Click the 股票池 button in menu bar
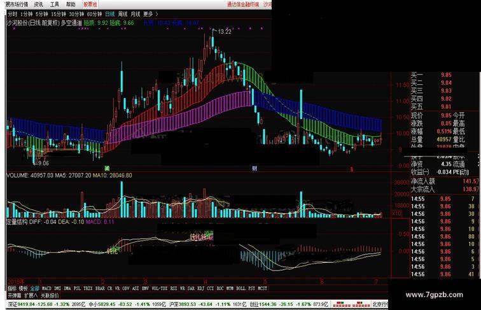Screen dimensions: 481x310 90,4
